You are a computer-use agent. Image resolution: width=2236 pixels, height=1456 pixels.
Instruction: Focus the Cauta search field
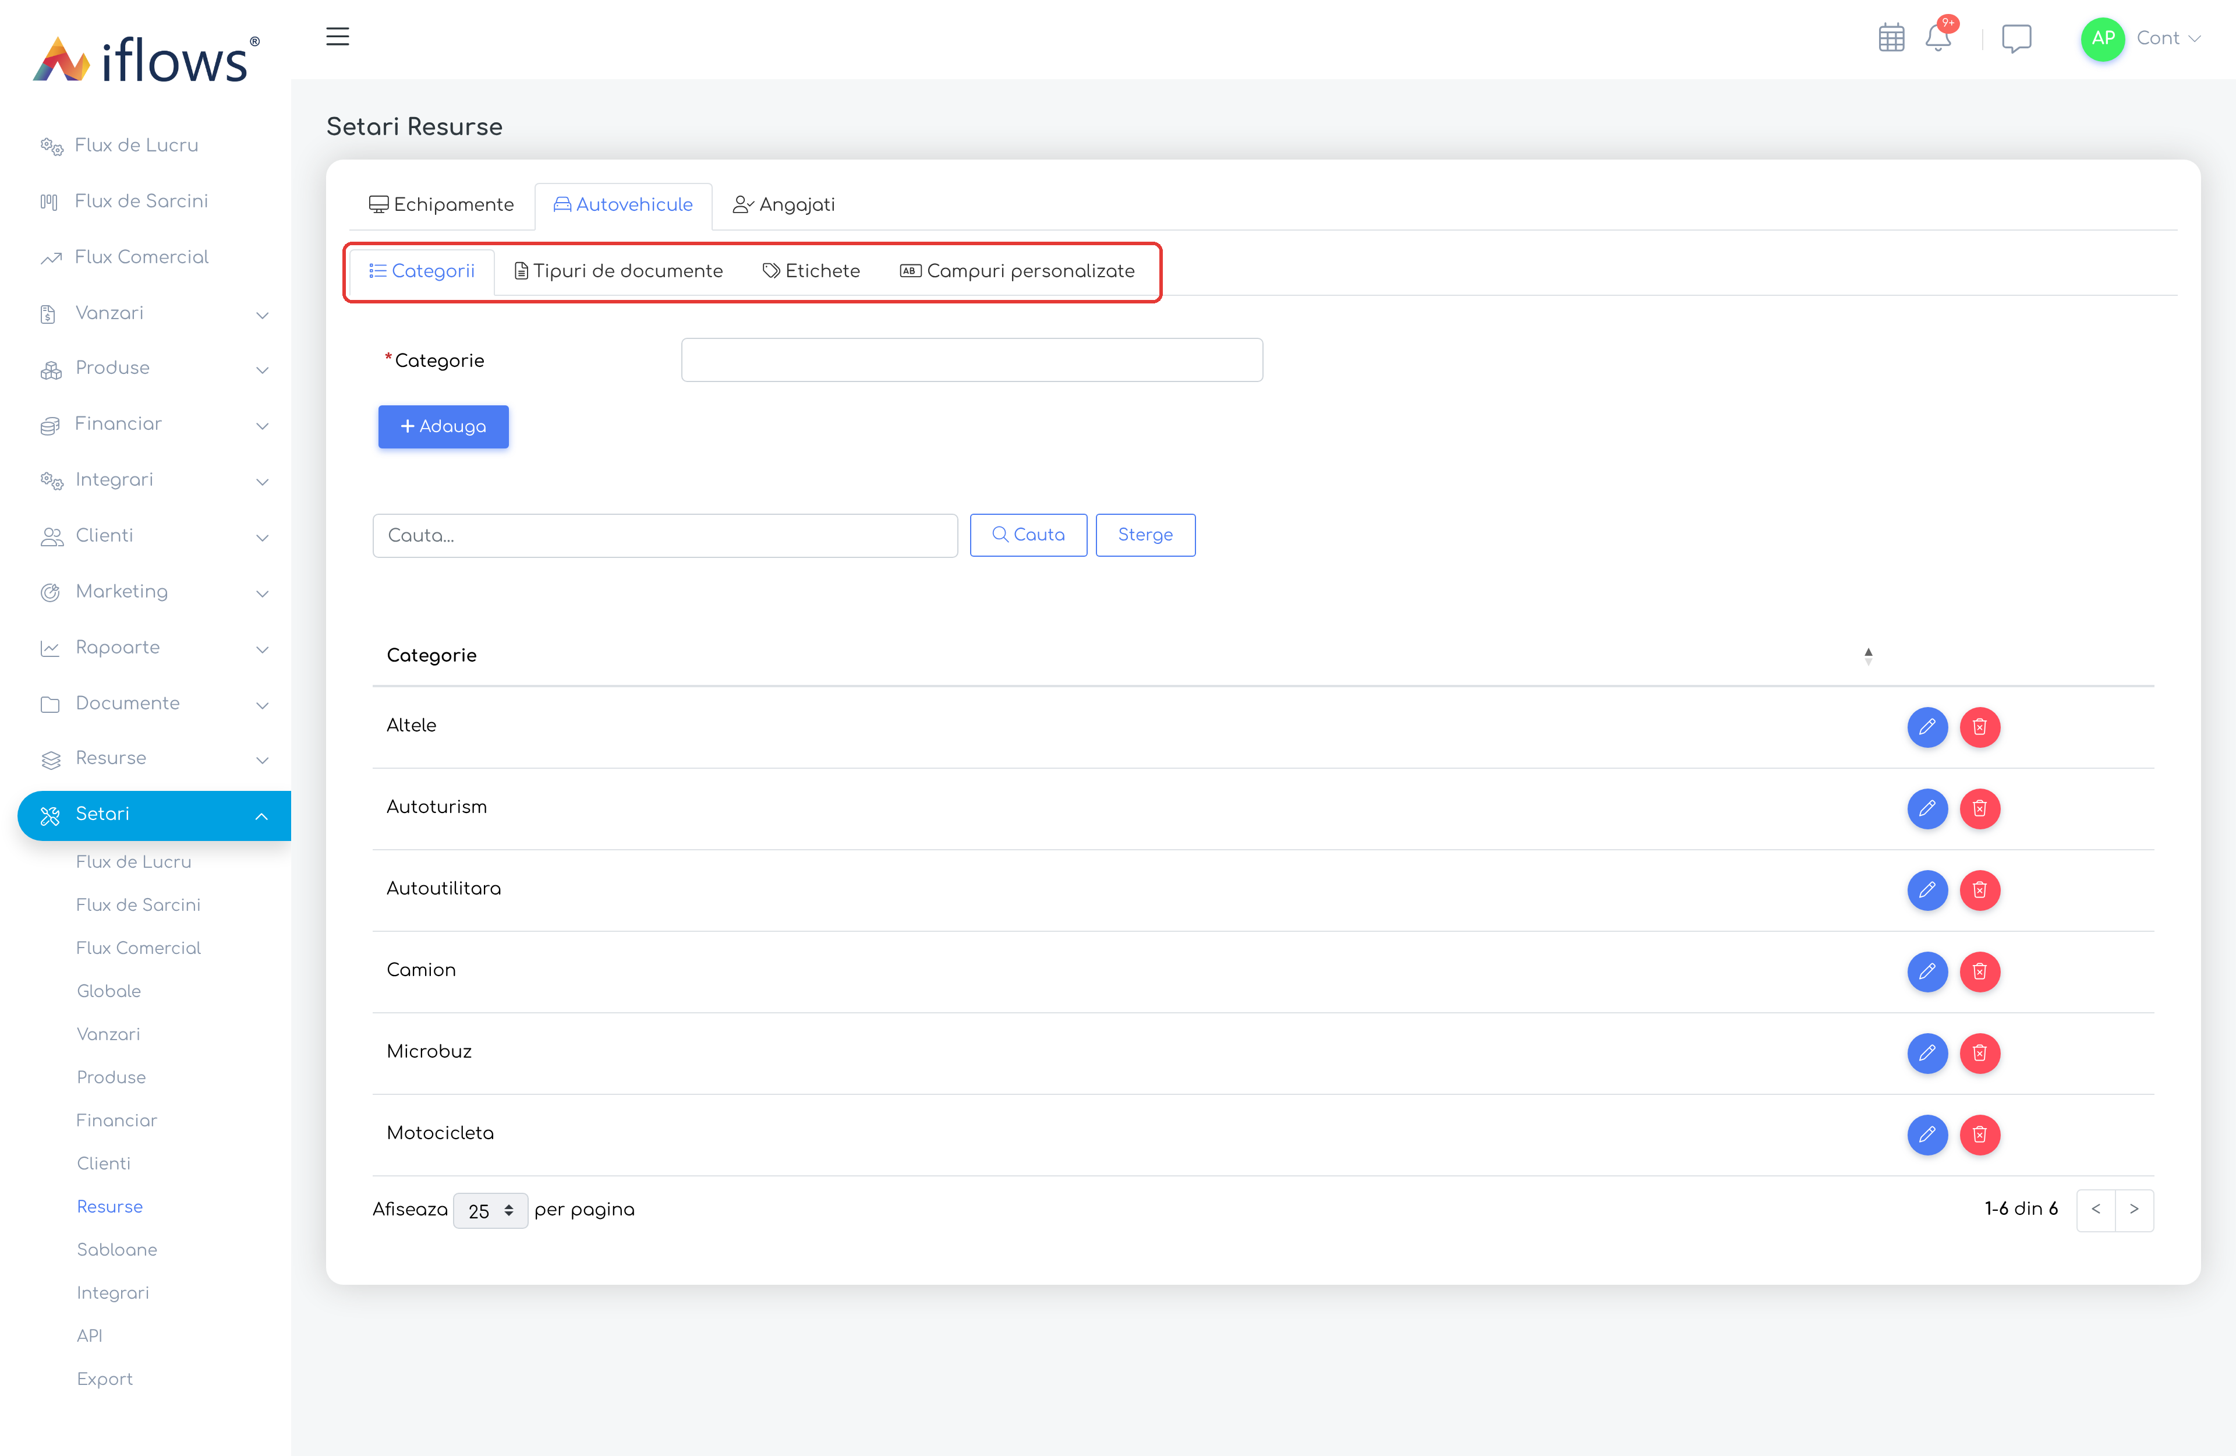click(x=665, y=536)
